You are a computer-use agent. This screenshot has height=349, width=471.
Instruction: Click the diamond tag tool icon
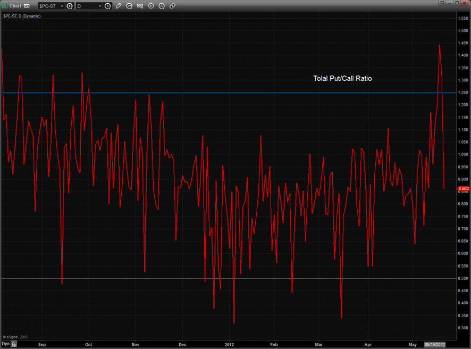(x=172, y=6)
